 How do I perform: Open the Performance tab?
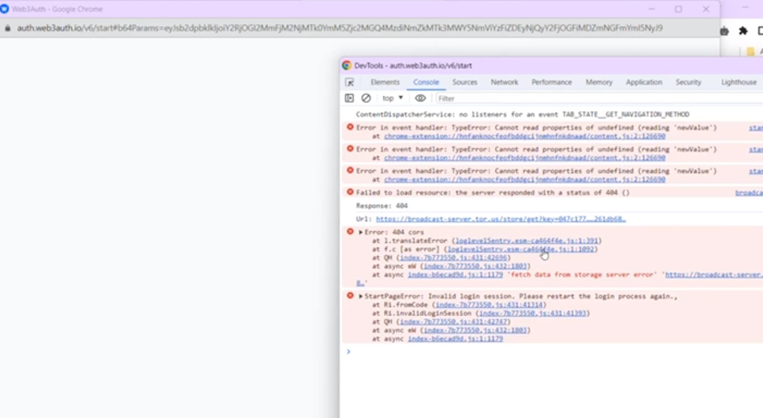tap(552, 82)
